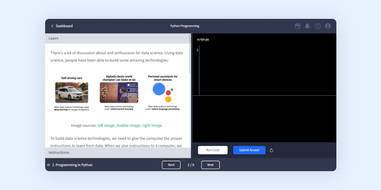This screenshot has height=190, width=381.
Task: Submit the answer with Submit Answer button
Action: (x=249, y=150)
